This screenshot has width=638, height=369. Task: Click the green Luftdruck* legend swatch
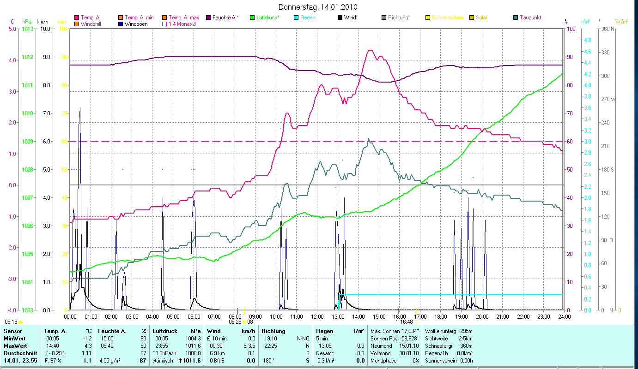(252, 18)
